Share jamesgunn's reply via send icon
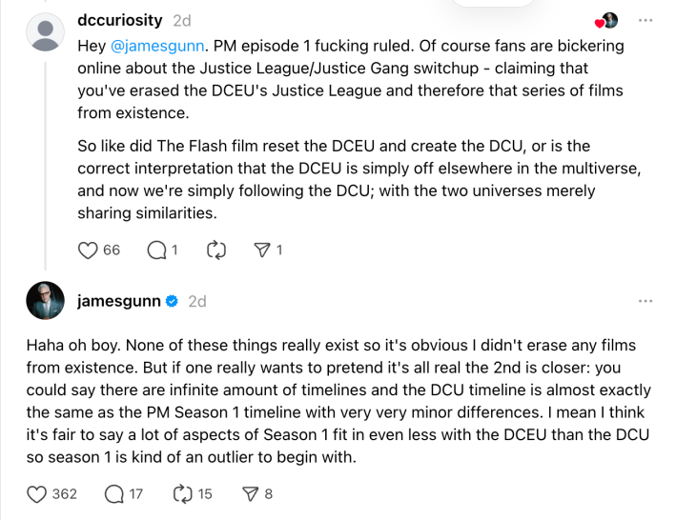 coord(251,493)
